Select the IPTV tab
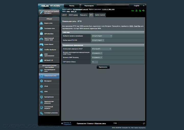184x130 pixels. pos(91,15)
